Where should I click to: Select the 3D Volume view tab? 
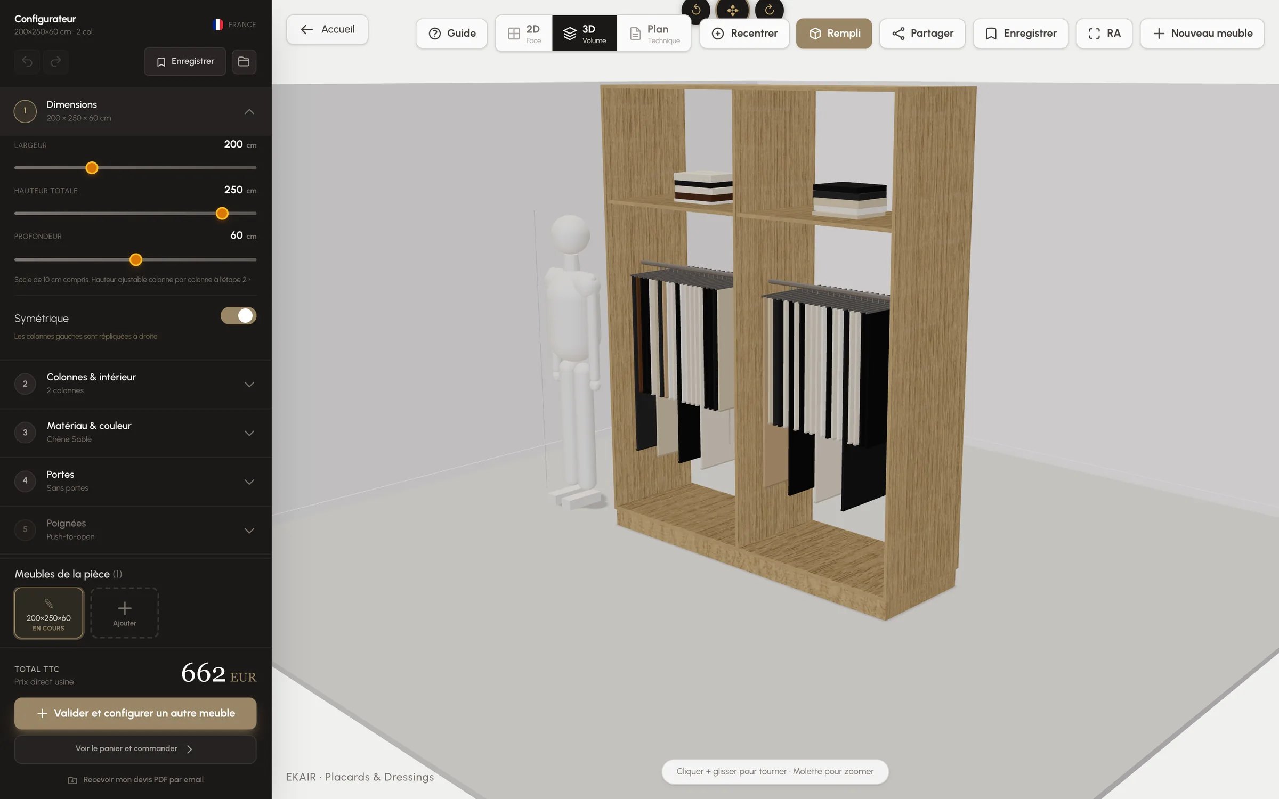coord(585,34)
